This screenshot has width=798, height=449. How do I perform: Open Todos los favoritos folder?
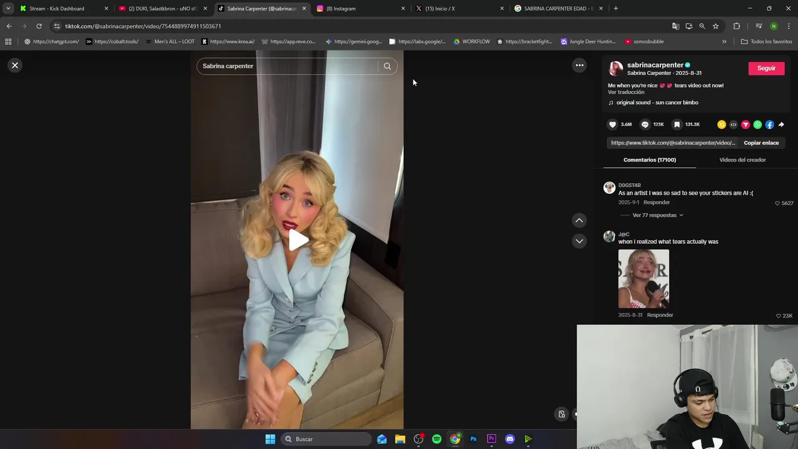point(766,42)
